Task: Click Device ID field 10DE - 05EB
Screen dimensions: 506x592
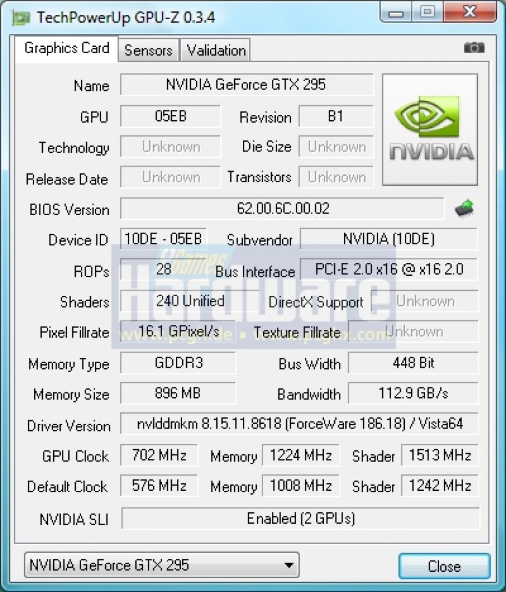Action: click(x=163, y=239)
